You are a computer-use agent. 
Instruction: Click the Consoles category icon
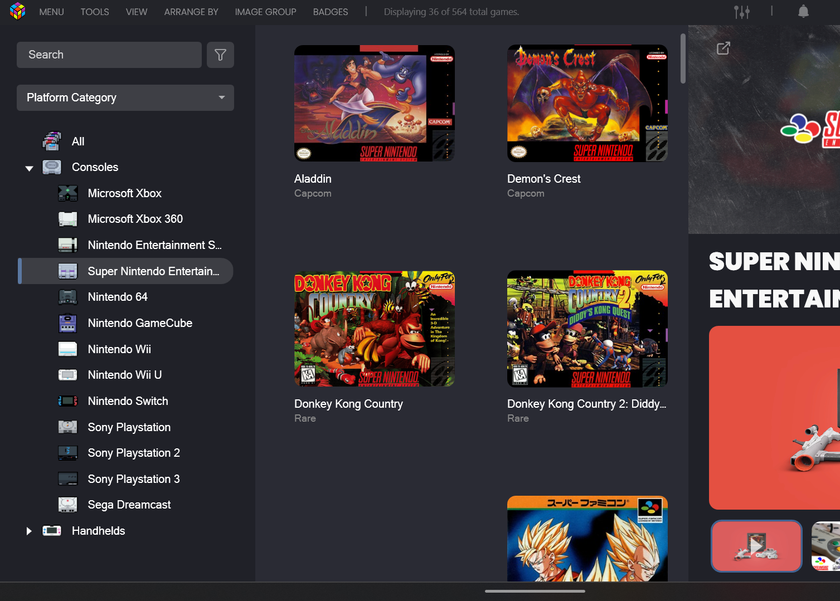coord(52,167)
